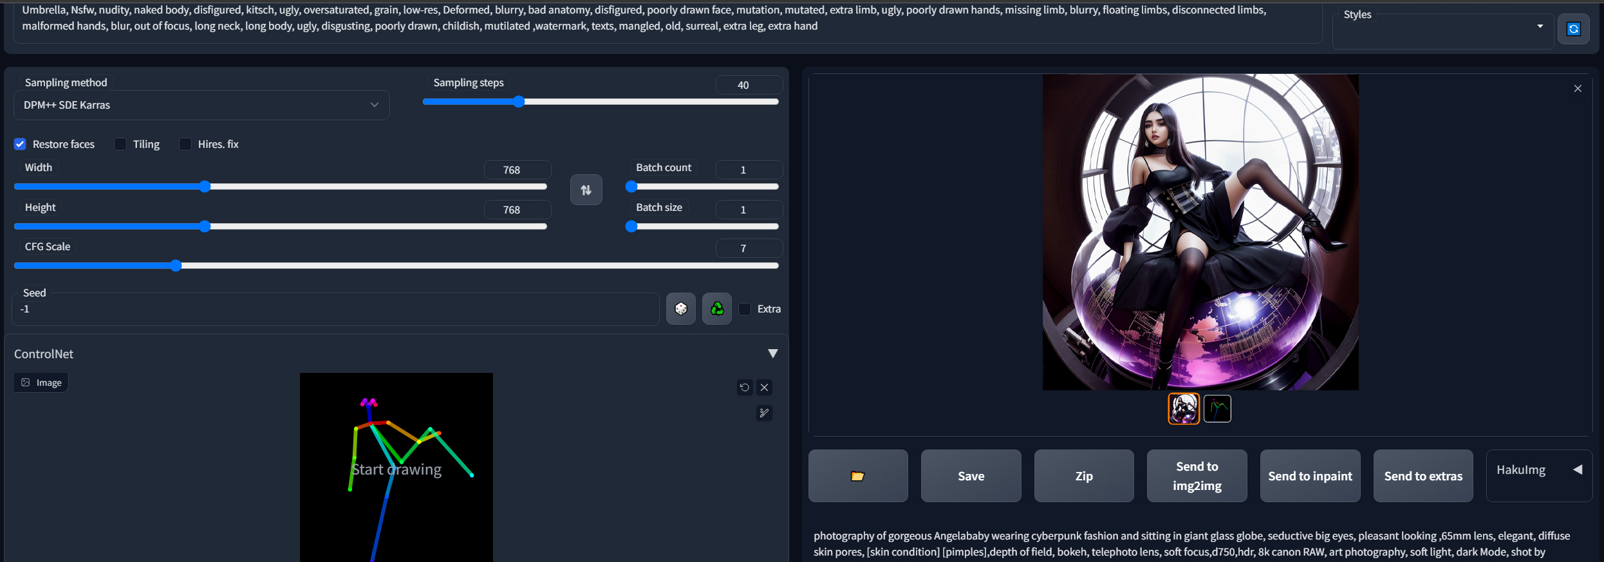Undo the ControlNet drawing stroke
The width and height of the screenshot is (1604, 562).
point(744,387)
